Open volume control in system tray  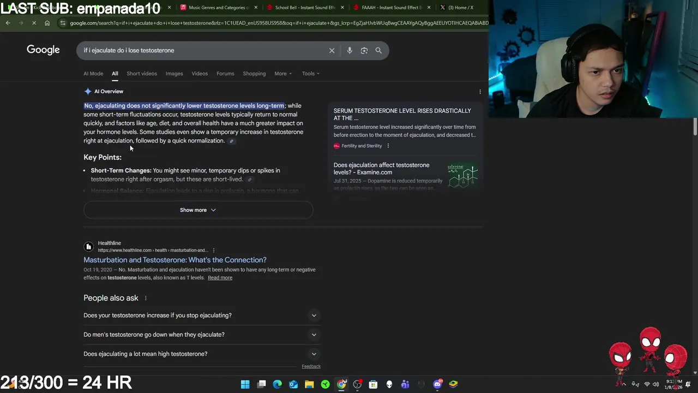(655, 384)
